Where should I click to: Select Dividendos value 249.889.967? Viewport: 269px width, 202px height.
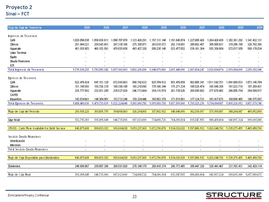(82, 166)
